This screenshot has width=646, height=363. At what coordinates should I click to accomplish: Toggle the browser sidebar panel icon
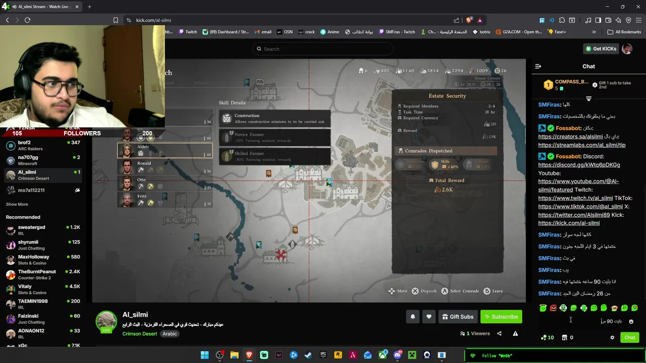598,20
